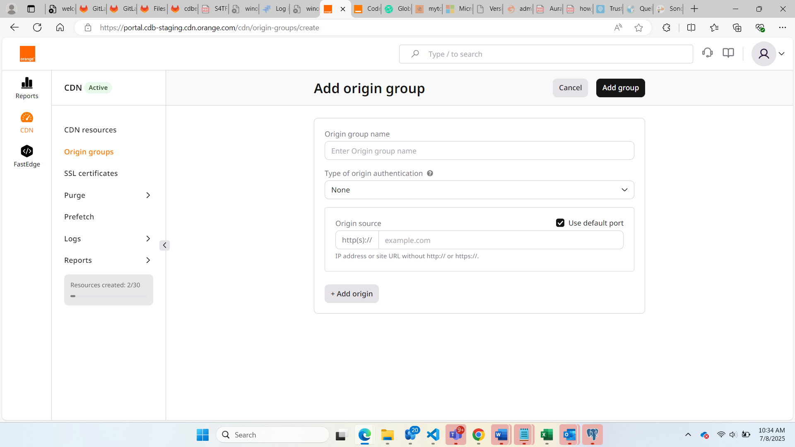Focus the Origin group name field

[x=479, y=151]
